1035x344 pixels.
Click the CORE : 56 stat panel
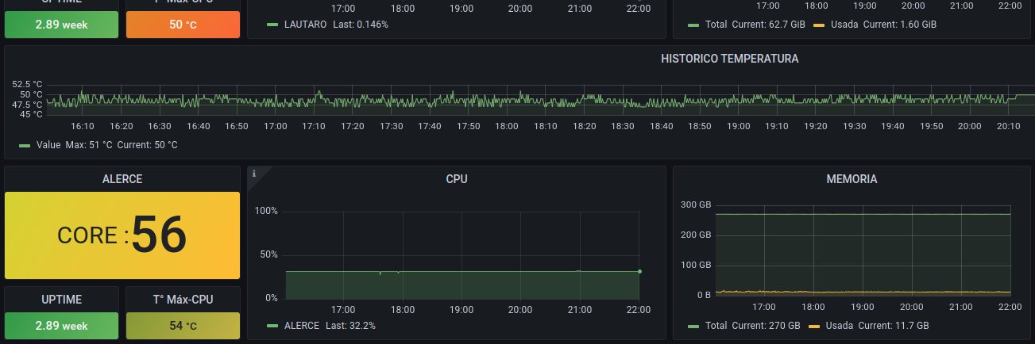click(122, 235)
